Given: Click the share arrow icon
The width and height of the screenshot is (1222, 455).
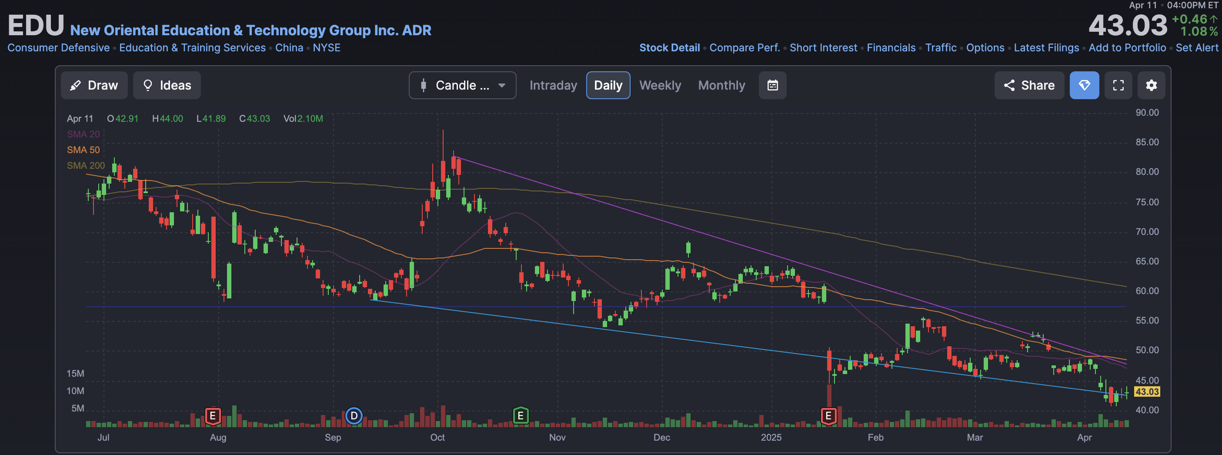Looking at the screenshot, I should [x=1009, y=85].
